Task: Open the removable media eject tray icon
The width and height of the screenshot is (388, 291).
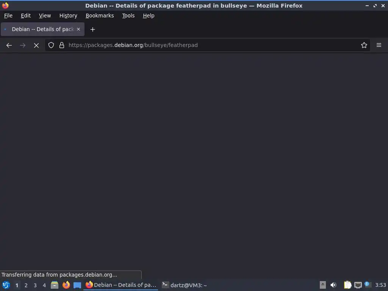Action: click(x=323, y=285)
